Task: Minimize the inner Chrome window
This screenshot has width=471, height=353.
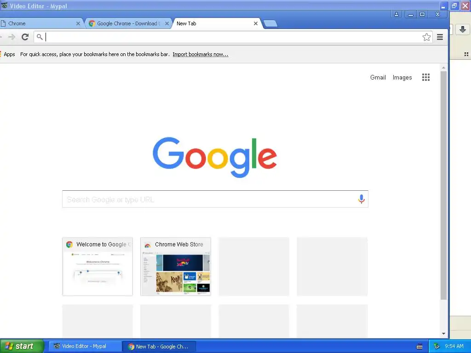Action: pyautogui.click(x=411, y=14)
